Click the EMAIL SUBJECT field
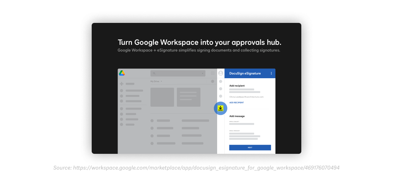This screenshot has width=393, height=180. point(242,124)
